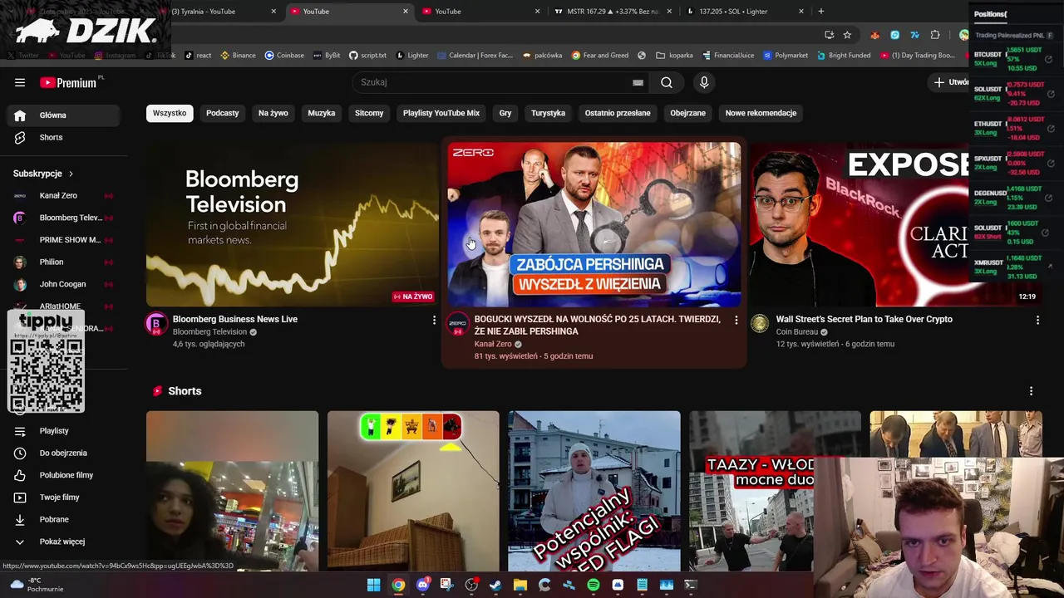The image size is (1064, 598).
Task: Open Spotify from the taskbar
Action: pyautogui.click(x=593, y=585)
